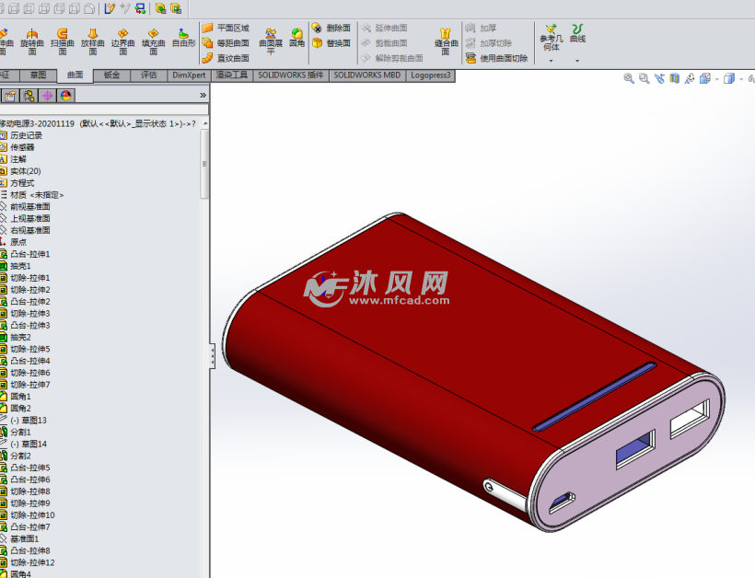This screenshot has height=578, width=755.
Task: Click the 使用曲面切除 button
Action: tap(497, 58)
